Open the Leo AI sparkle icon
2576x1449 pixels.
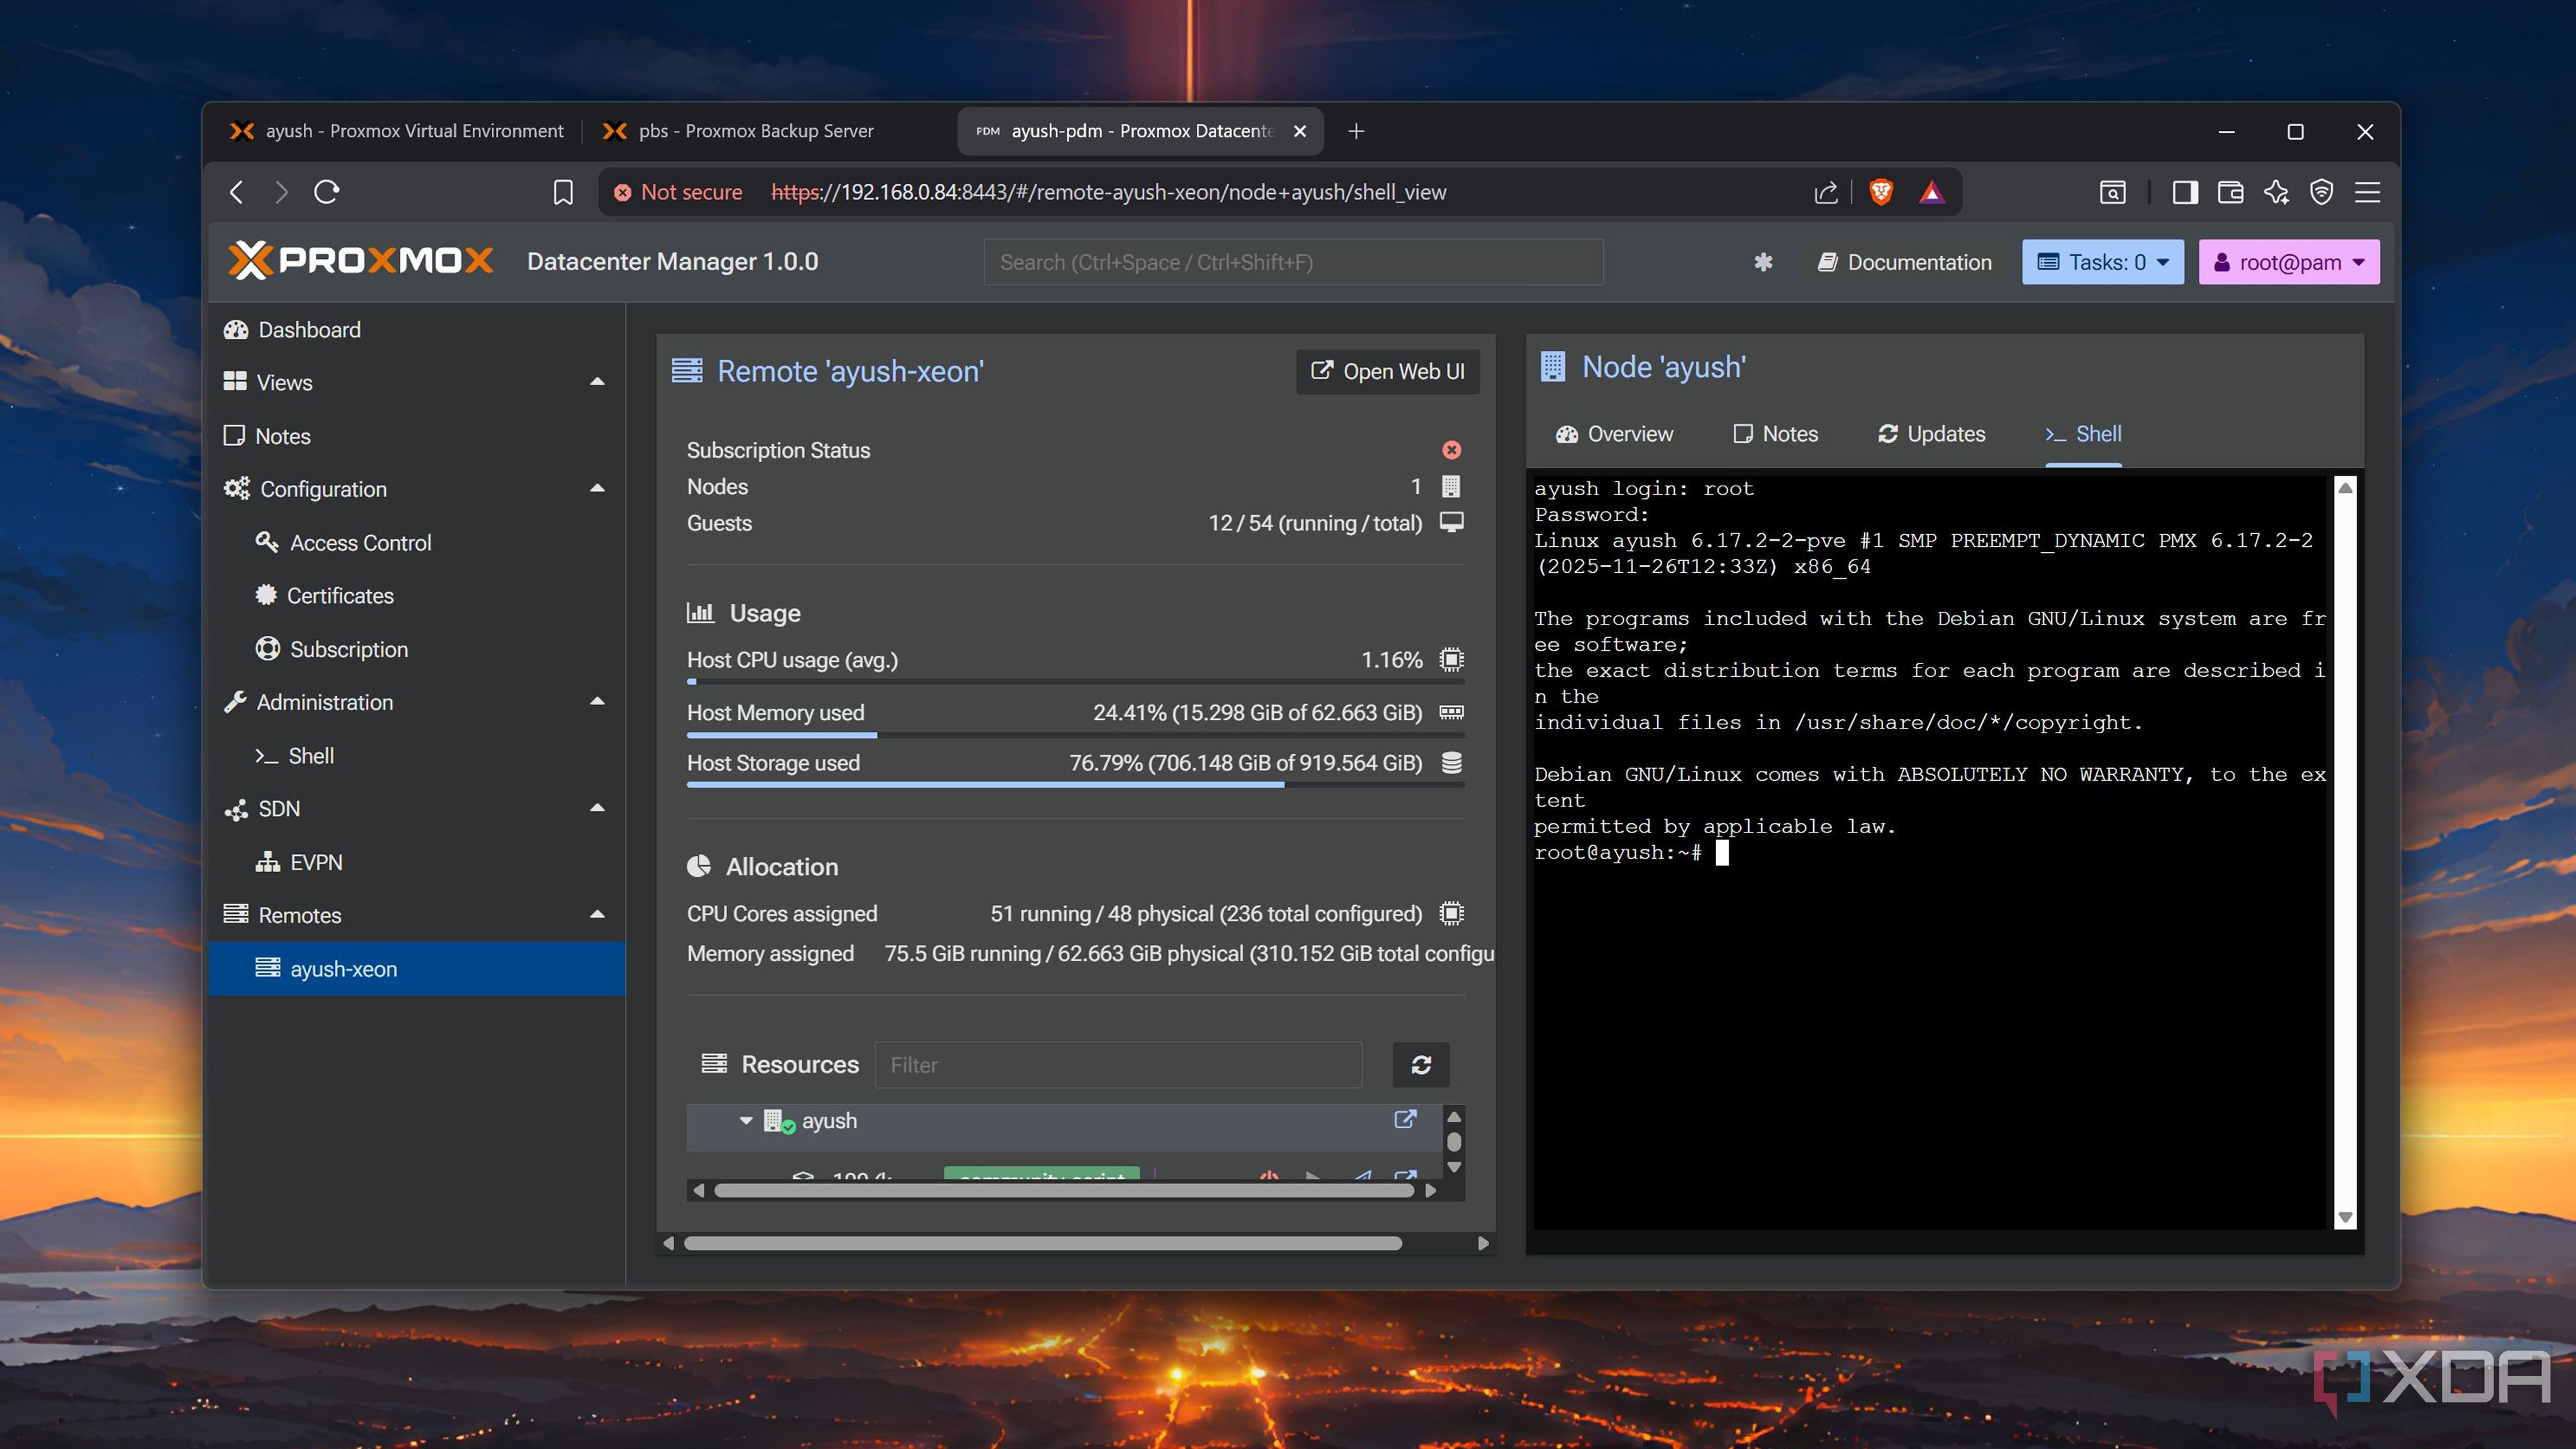[2276, 192]
